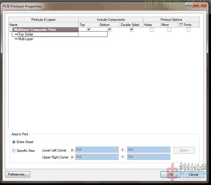
Task: Choose the Specific Area radio option
Action: 14,151
